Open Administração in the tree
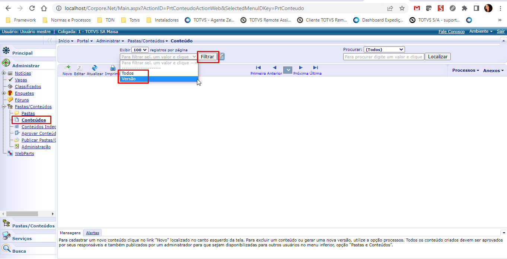This screenshot has height=259, width=507. [x=36, y=147]
